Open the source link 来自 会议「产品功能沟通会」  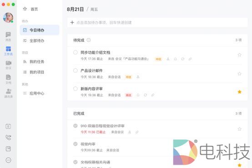[128, 59]
